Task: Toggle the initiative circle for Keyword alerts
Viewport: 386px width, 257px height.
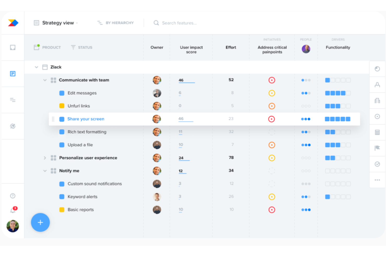Action: pos(272,197)
